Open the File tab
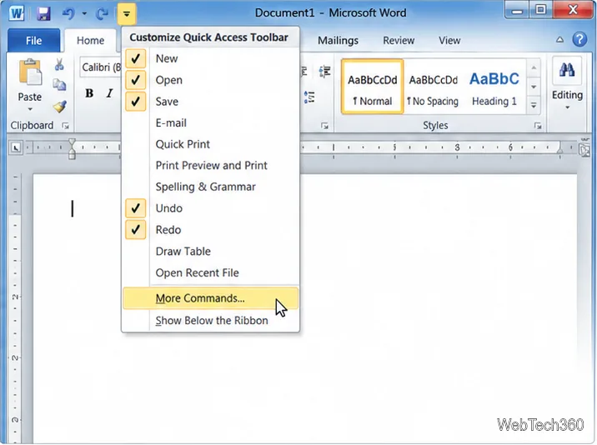 point(33,40)
